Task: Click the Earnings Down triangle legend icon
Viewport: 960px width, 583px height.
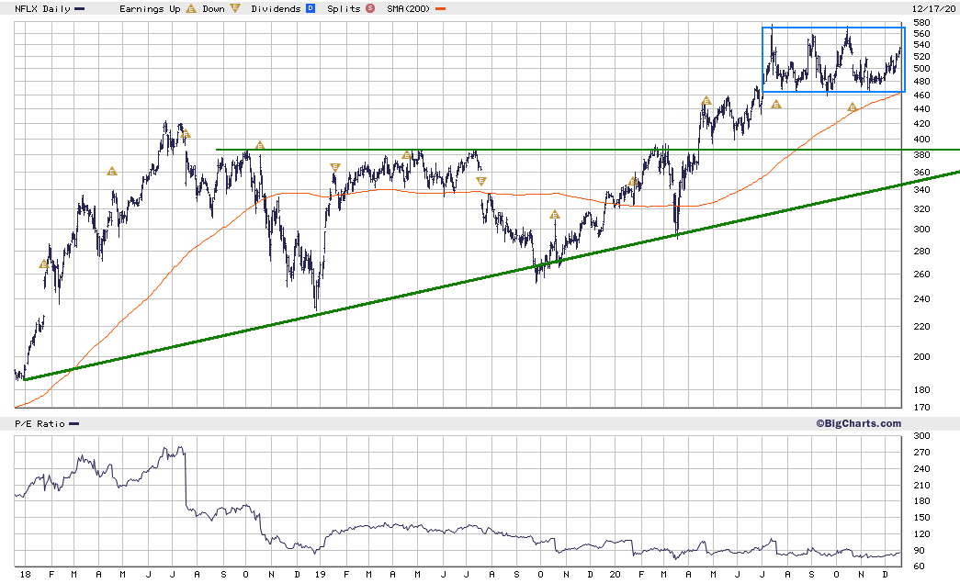Action: (x=235, y=8)
